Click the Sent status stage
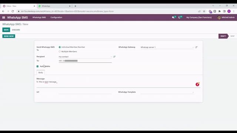The width and height of the screenshot is (237, 133). (x=233, y=36)
